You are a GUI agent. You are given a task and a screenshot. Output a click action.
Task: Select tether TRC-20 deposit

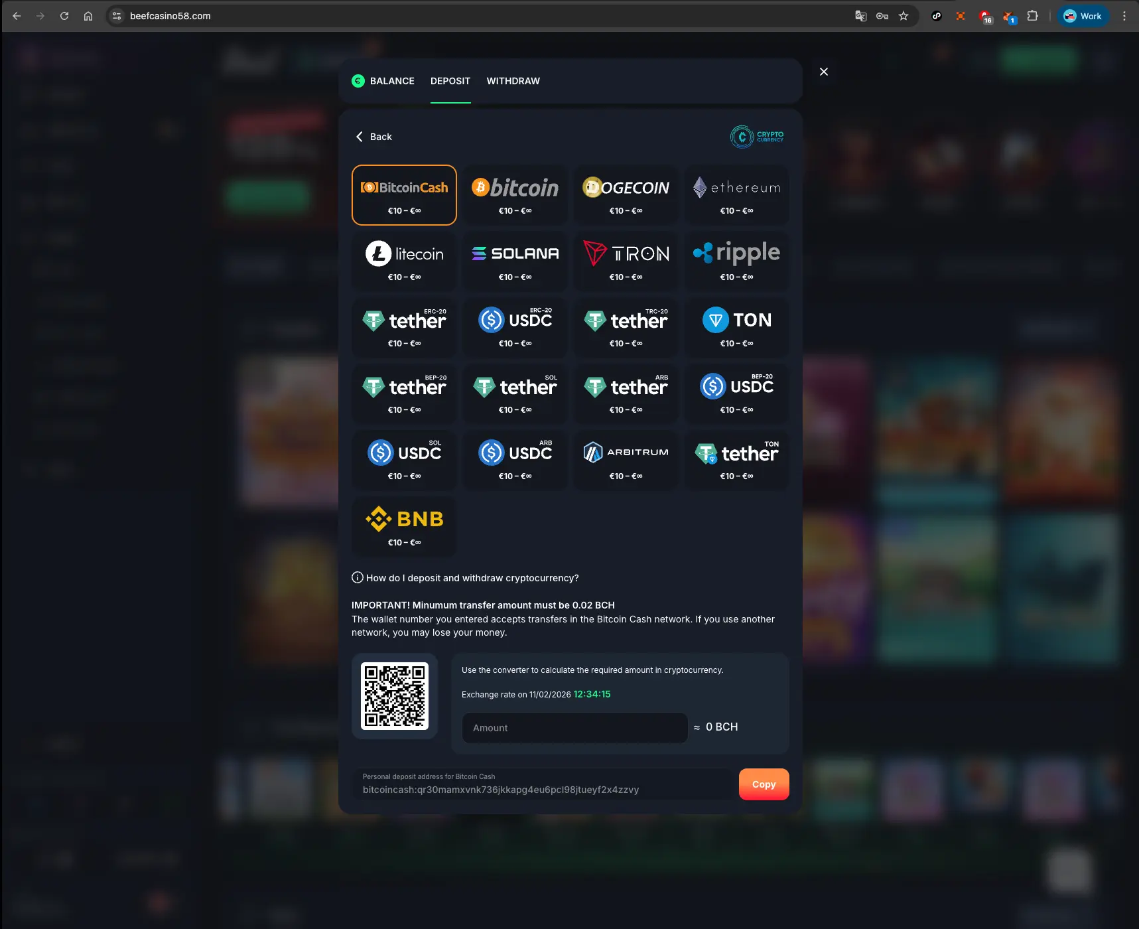(x=626, y=328)
